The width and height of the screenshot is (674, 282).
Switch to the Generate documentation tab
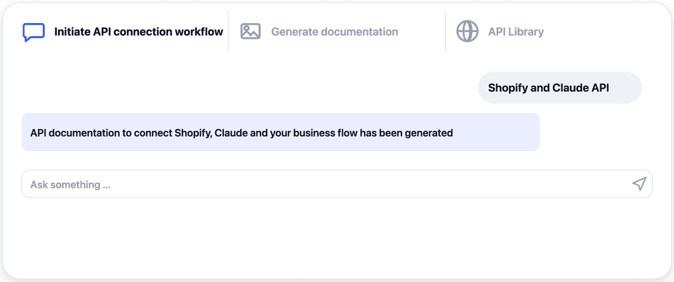coord(319,32)
